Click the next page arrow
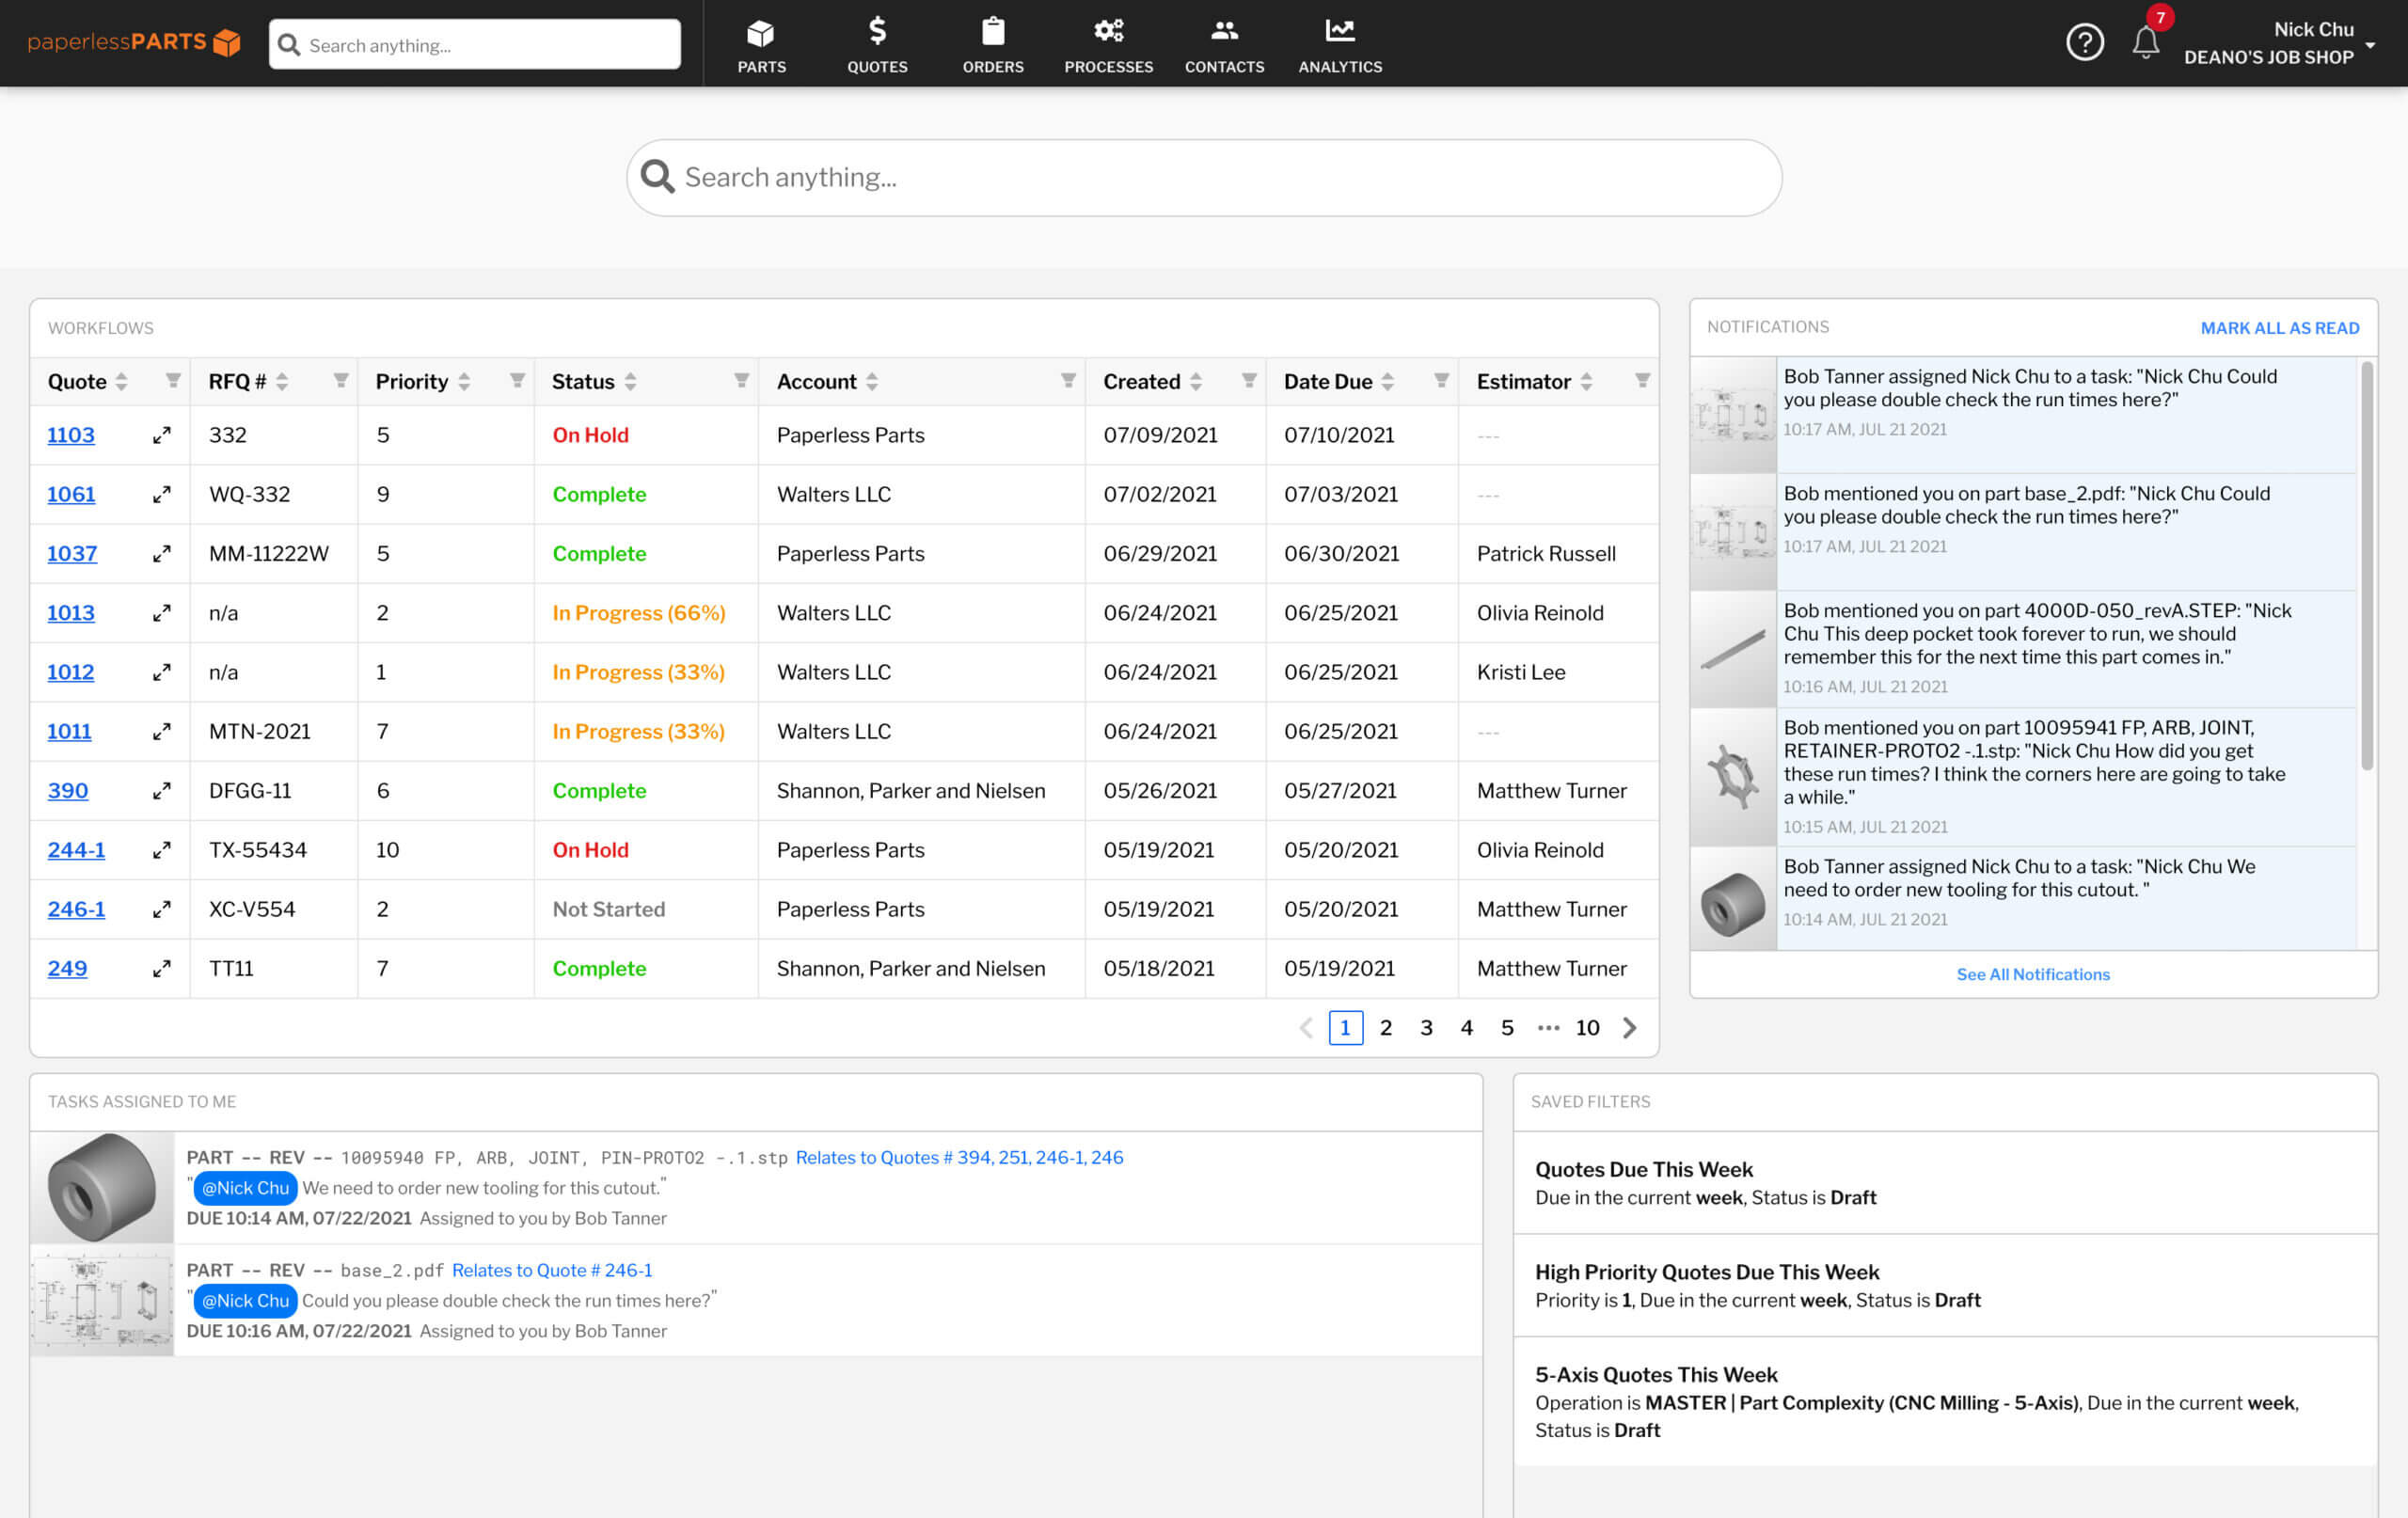Screen dimensions: 2408x1518 click(x=1630, y=1027)
